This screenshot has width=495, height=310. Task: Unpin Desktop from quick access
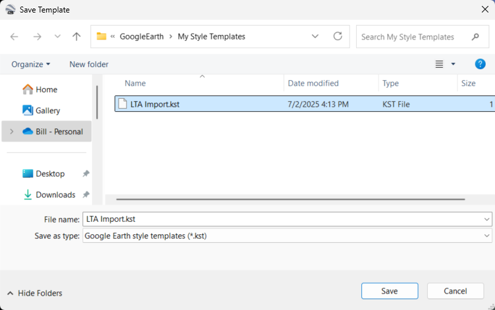(x=86, y=173)
